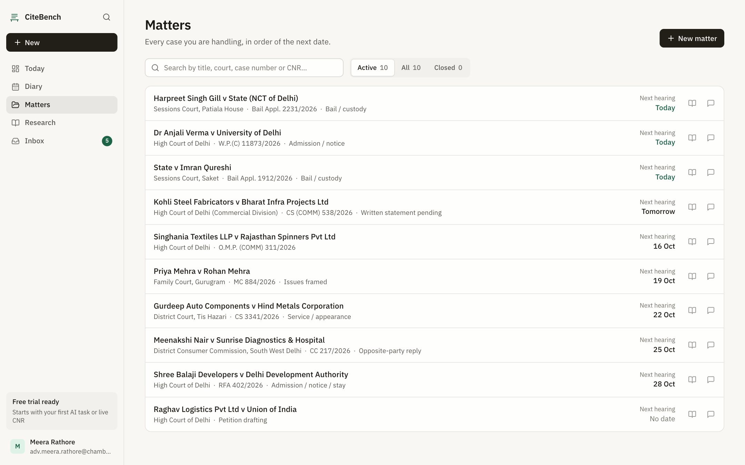Click the New matter button

point(692,38)
